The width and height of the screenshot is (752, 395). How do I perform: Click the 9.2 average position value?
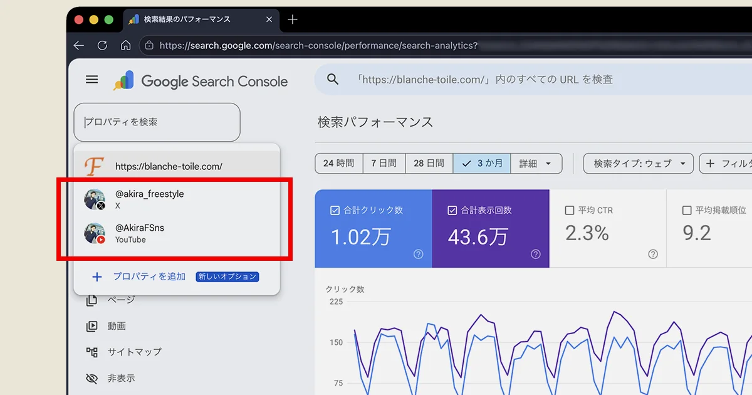[x=697, y=233]
